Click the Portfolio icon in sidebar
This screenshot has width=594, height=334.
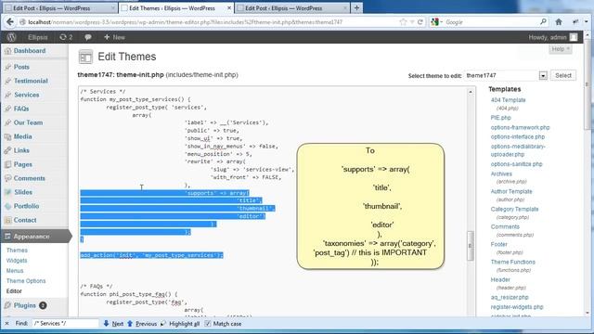coord(7,206)
